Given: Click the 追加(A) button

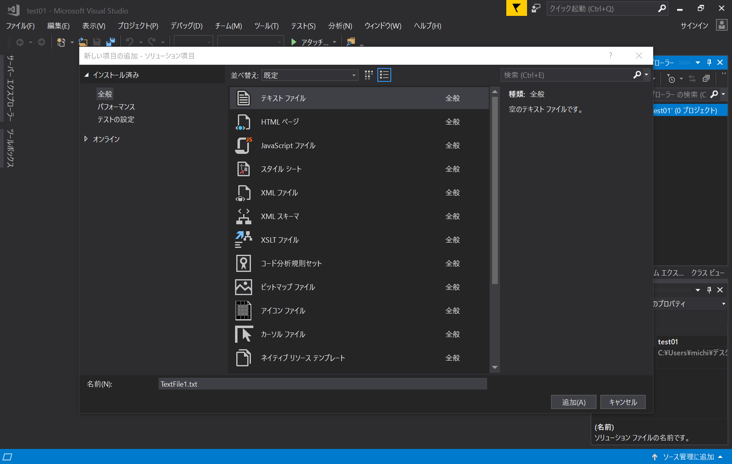Looking at the screenshot, I should coord(573,402).
